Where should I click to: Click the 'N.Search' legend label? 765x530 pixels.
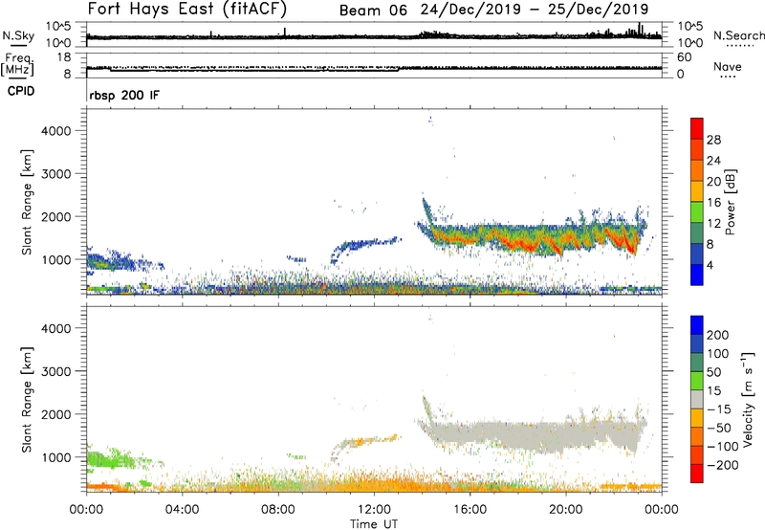tap(738, 35)
